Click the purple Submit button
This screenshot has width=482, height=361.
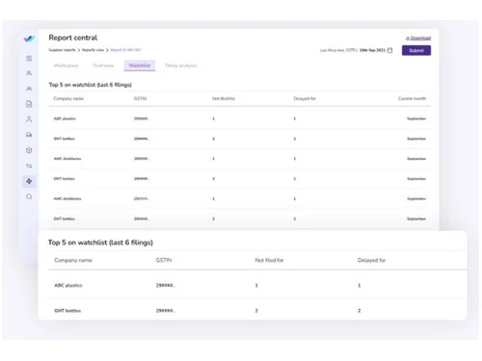pyautogui.click(x=416, y=50)
